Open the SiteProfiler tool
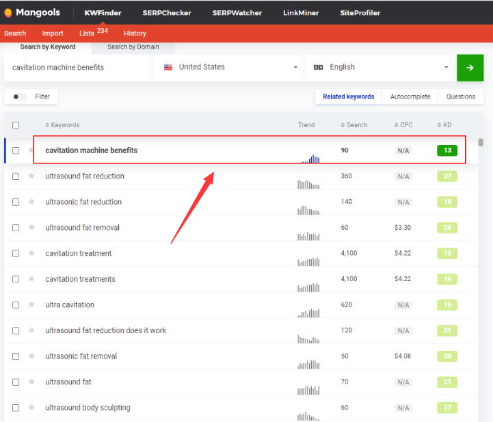 coord(360,12)
